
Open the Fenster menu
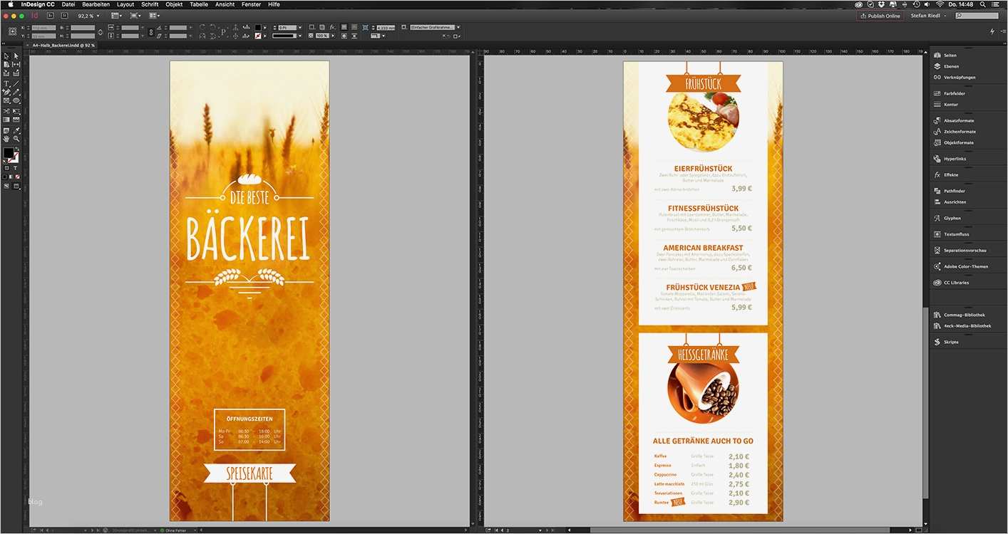tap(250, 4)
